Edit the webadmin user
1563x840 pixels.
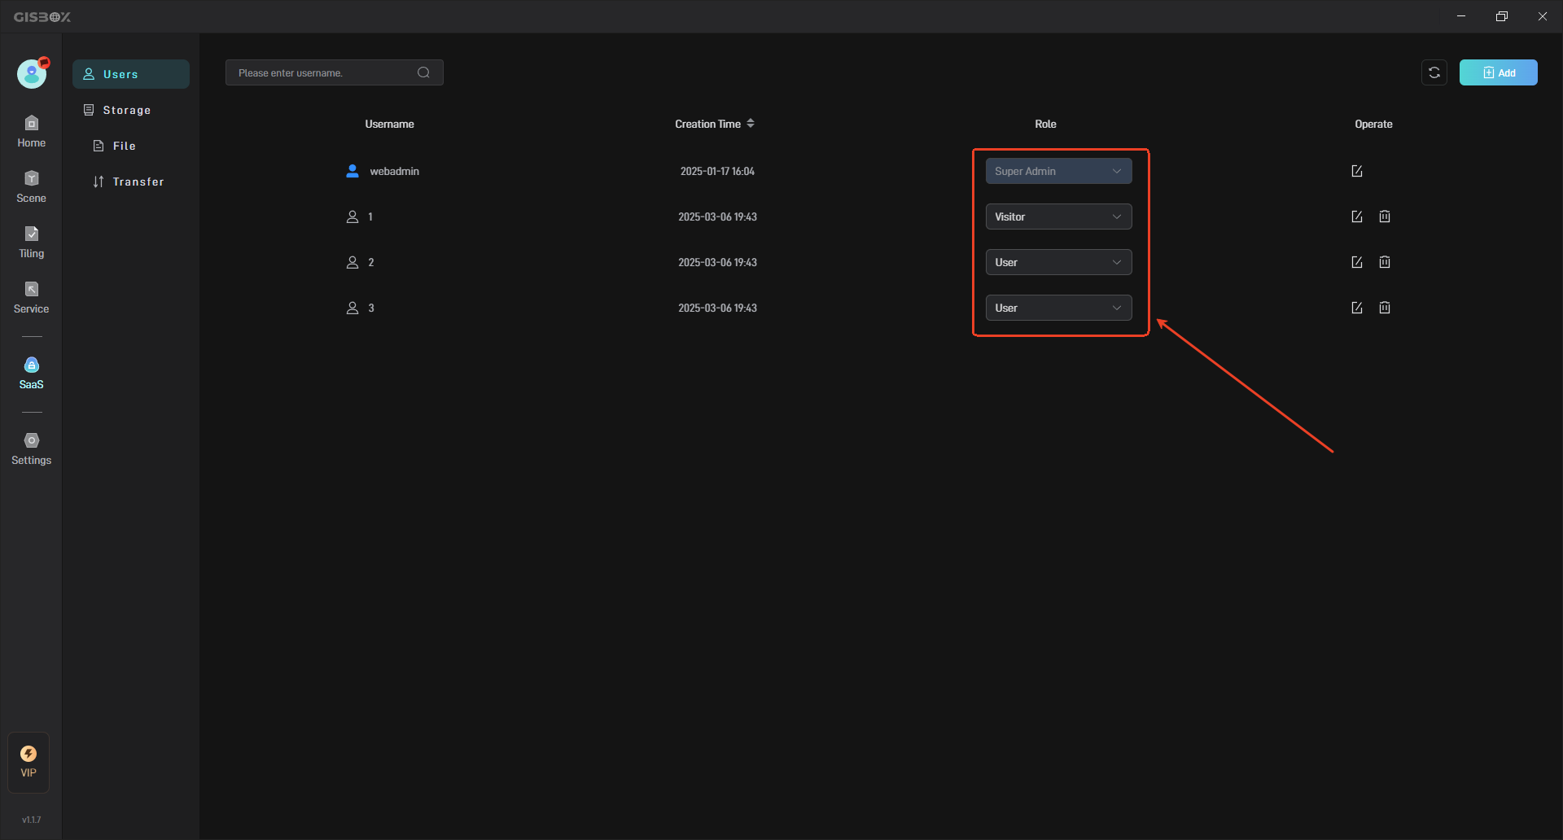(1357, 171)
